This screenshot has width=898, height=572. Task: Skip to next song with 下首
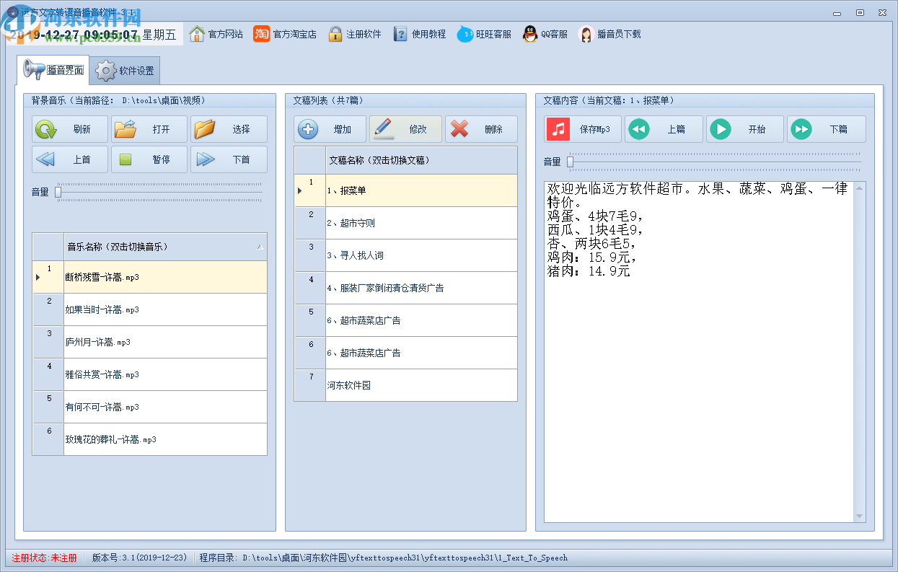click(229, 159)
